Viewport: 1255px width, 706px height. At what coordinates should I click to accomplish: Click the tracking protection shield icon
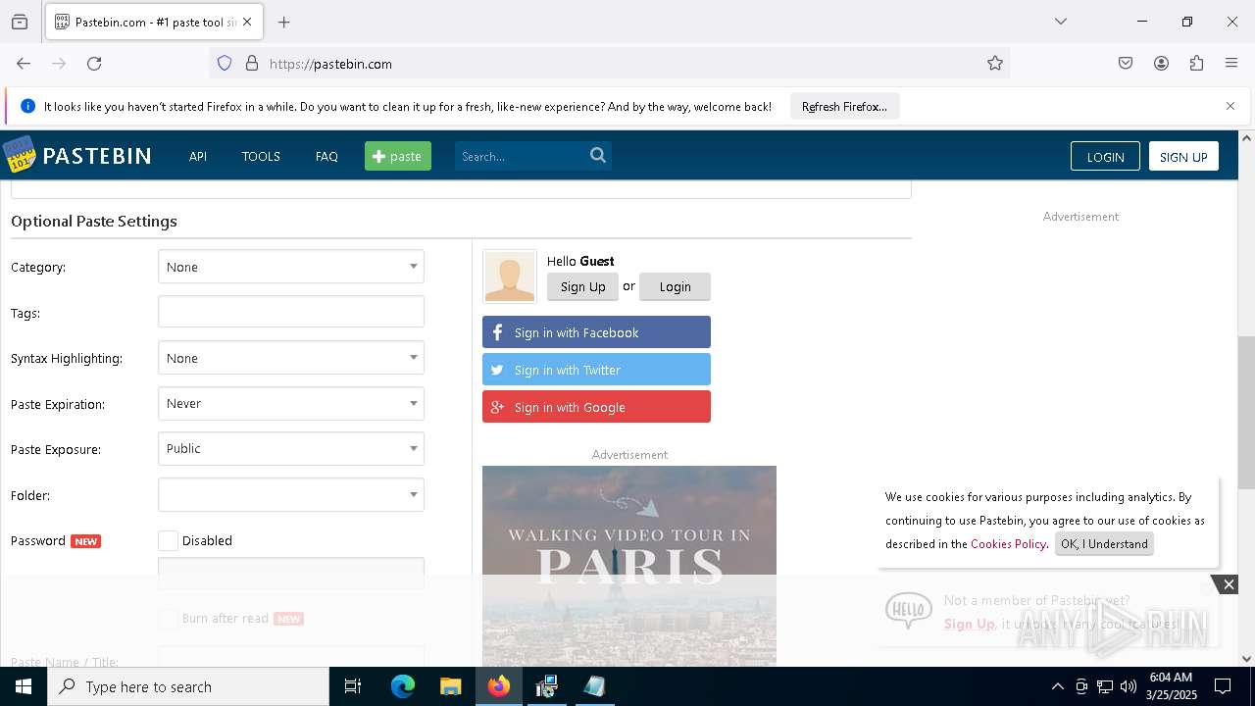[225, 64]
